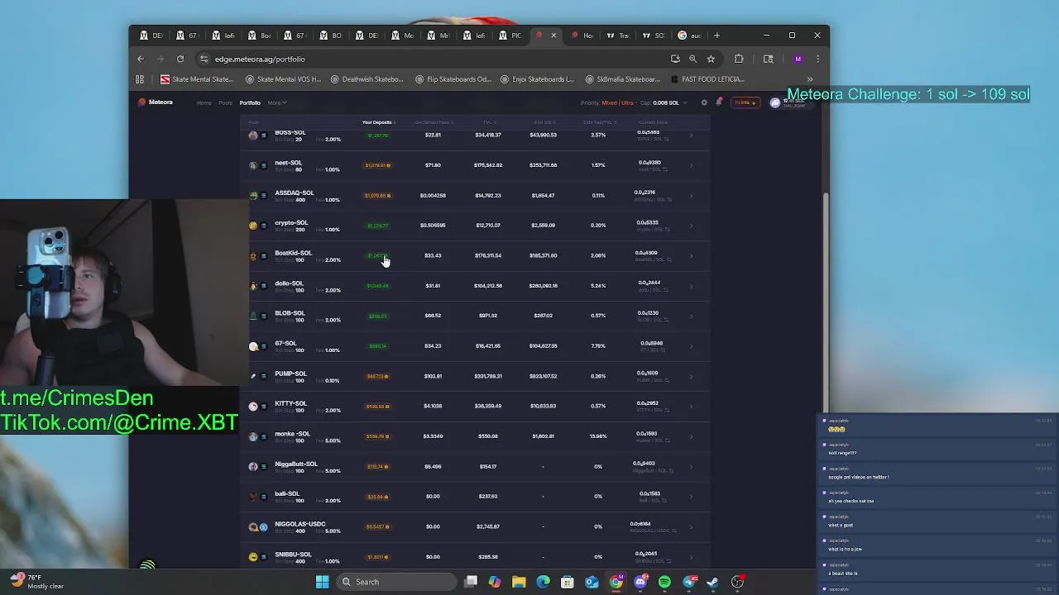Open the Meteora logo home link

(x=156, y=102)
